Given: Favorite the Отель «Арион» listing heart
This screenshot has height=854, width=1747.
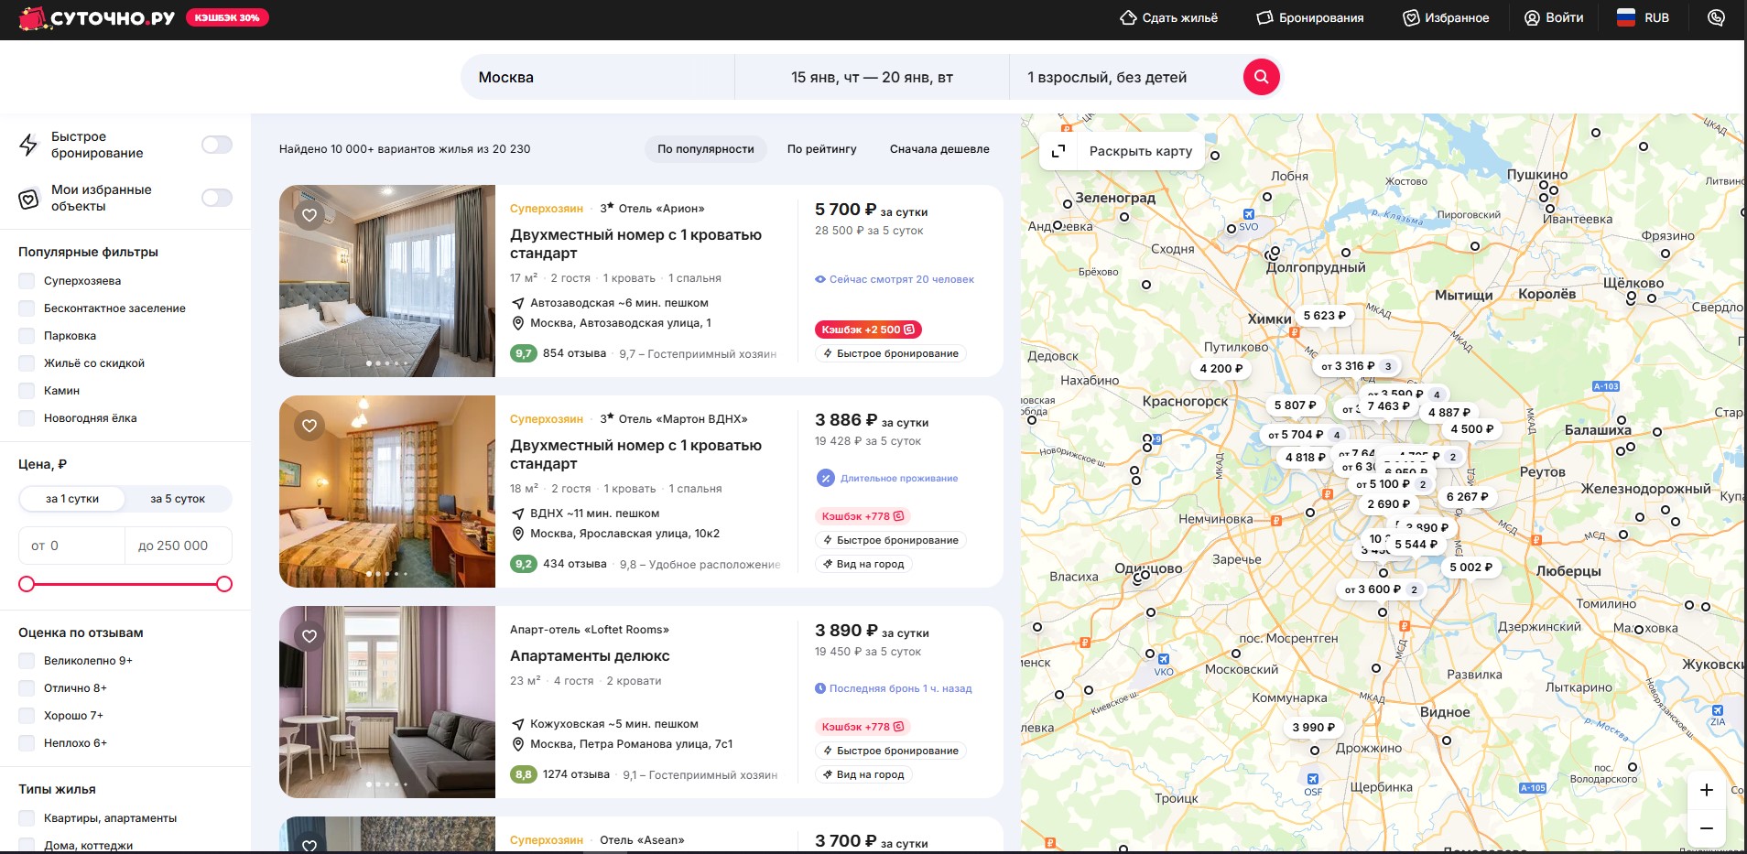Looking at the screenshot, I should (309, 215).
